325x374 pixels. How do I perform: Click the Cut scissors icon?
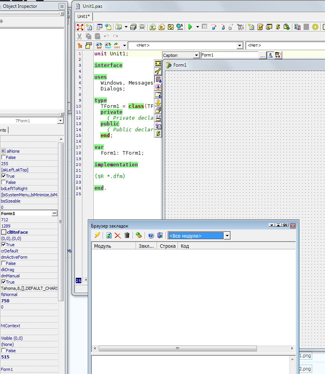[80, 36]
